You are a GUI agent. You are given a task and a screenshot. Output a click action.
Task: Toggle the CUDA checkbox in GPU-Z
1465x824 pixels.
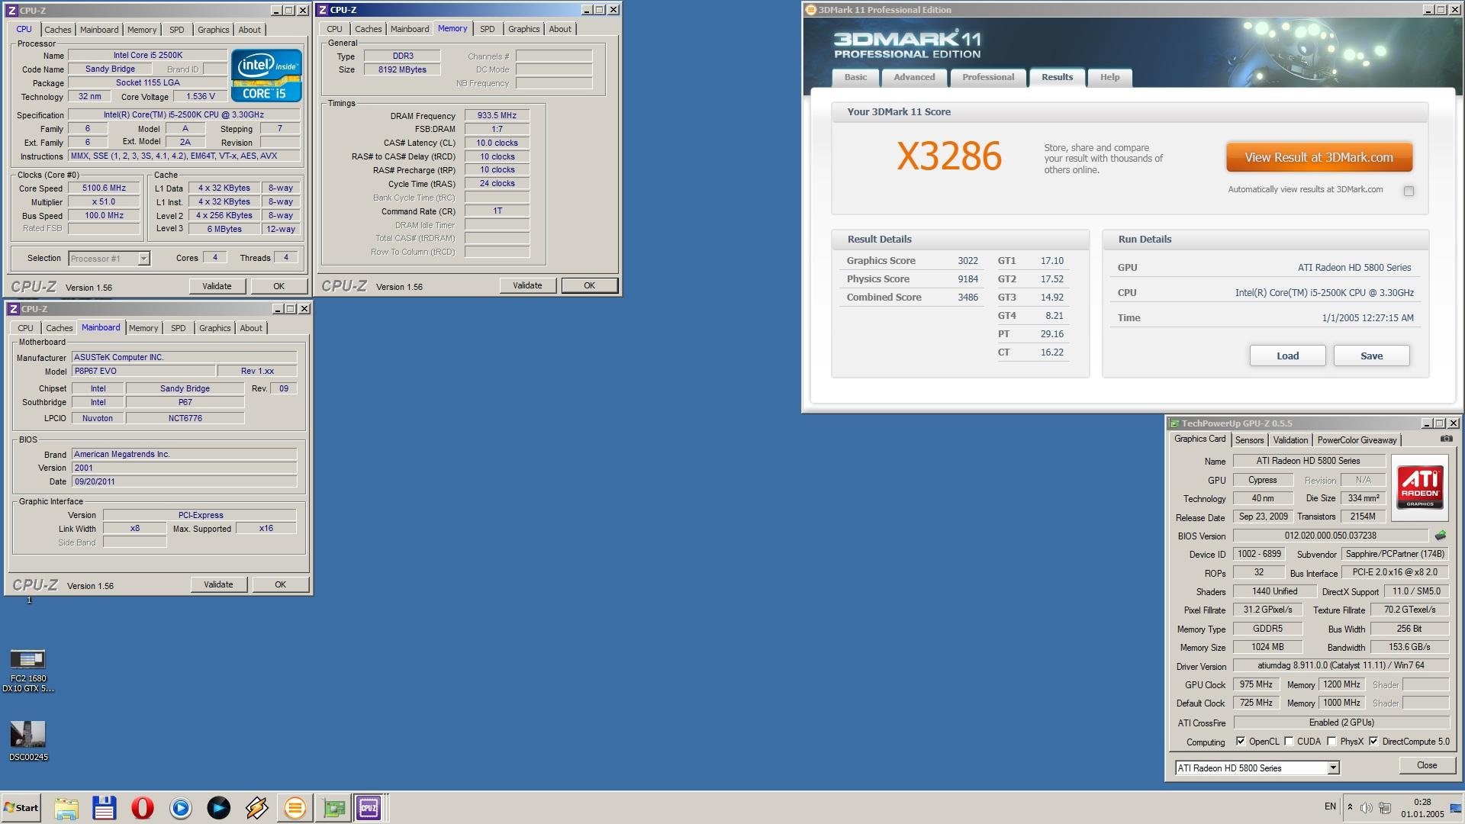point(1289,741)
